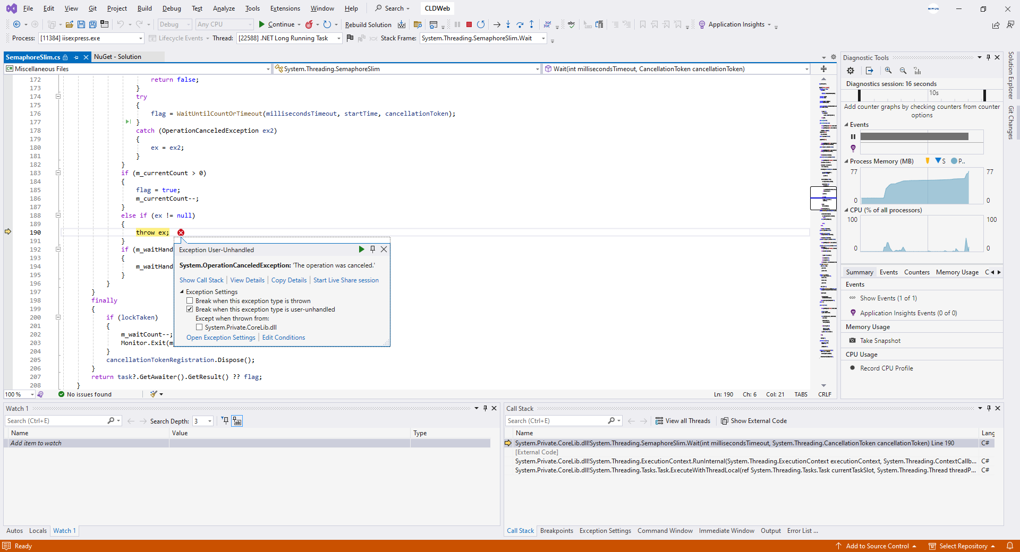This screenshot has width=1020, height=552.
Task: Collapse the Exception Settings section triangle
Action: click(x=182, y=292)
